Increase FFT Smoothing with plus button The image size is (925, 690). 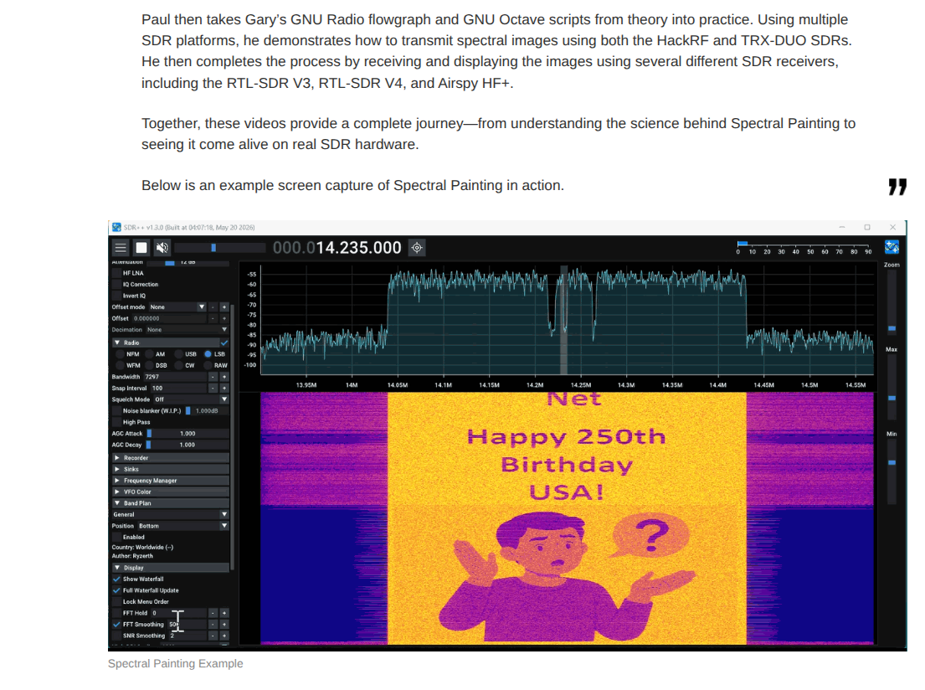pos(224,625)
